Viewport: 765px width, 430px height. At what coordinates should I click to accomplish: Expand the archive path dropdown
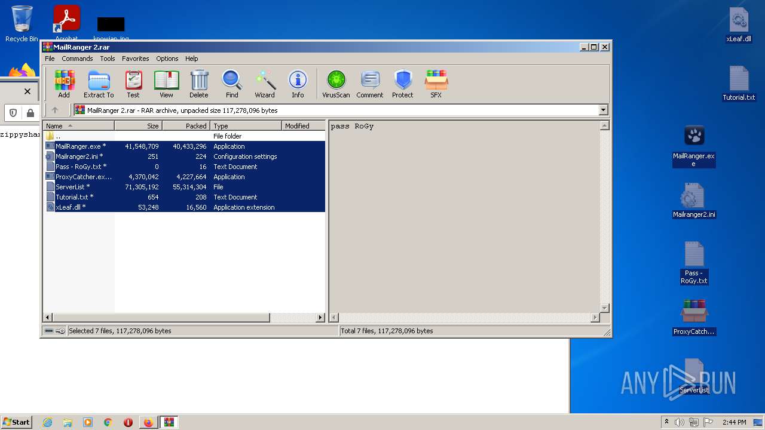(x=603, y=110)
